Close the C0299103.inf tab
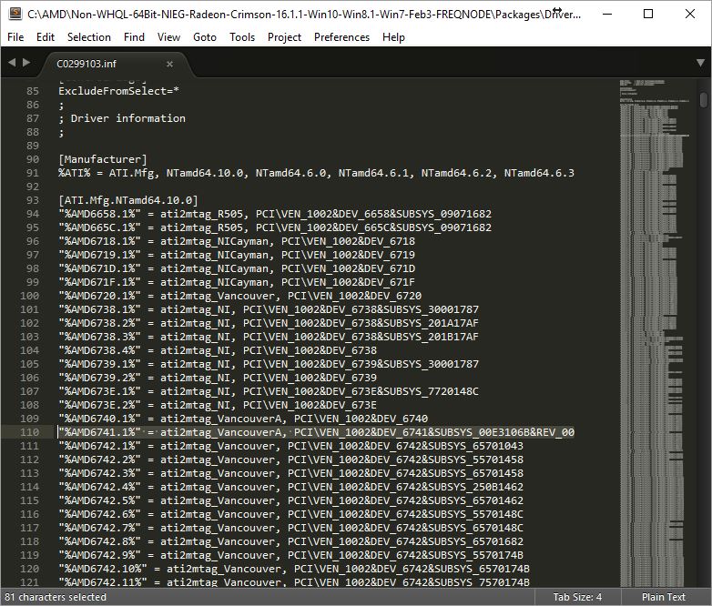712x606 pixels. click(x=169, y=64)
